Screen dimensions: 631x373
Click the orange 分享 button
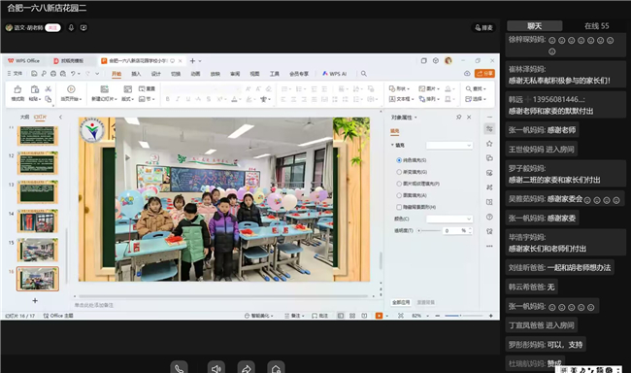[x=484, y=74]
